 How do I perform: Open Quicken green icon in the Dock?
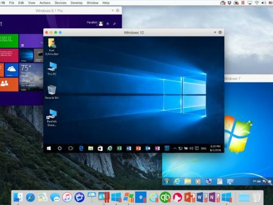165,197
